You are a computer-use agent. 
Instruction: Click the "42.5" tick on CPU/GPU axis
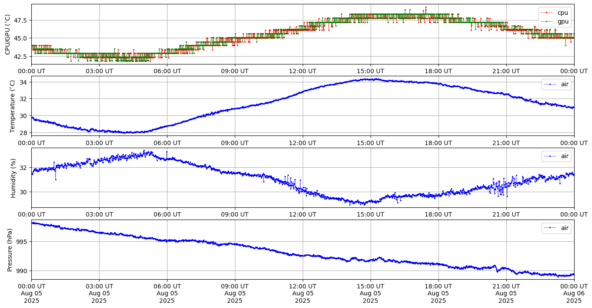(x=21, y=57)
